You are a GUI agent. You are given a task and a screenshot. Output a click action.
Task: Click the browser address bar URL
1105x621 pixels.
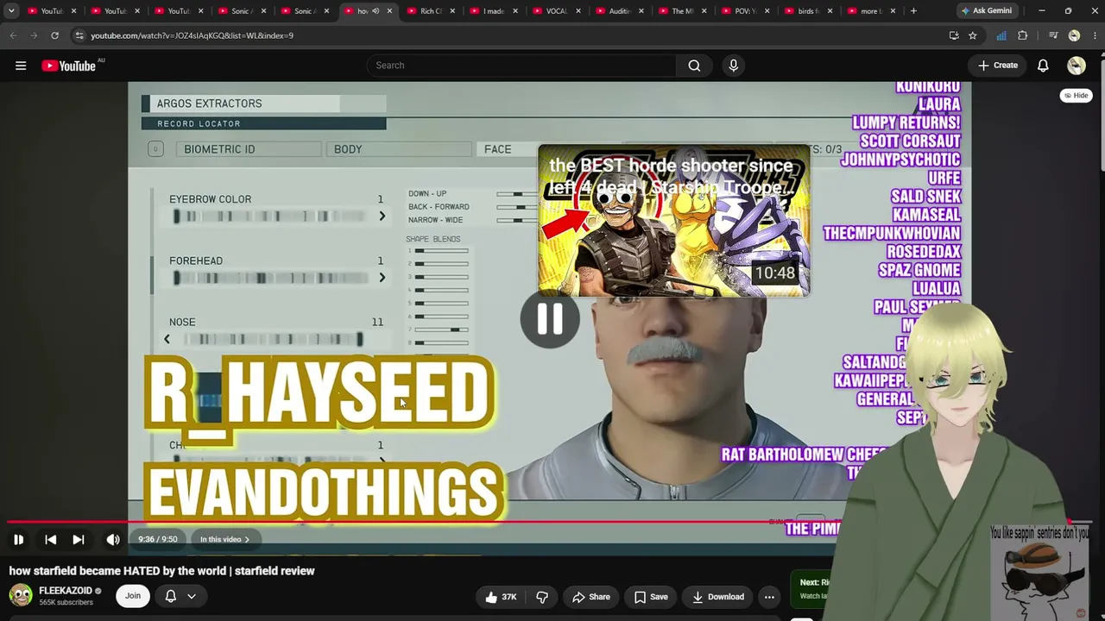tap(192, 35)
